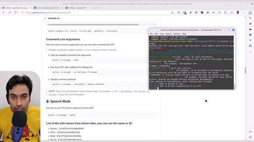Minimize the terminal window
Viewport: 254px width, 142px height.
pos(225,30)
